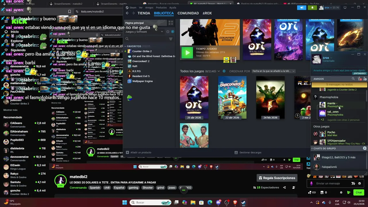
Task: Click the Steam forward navigation arrow
Action: click(133, 13)
